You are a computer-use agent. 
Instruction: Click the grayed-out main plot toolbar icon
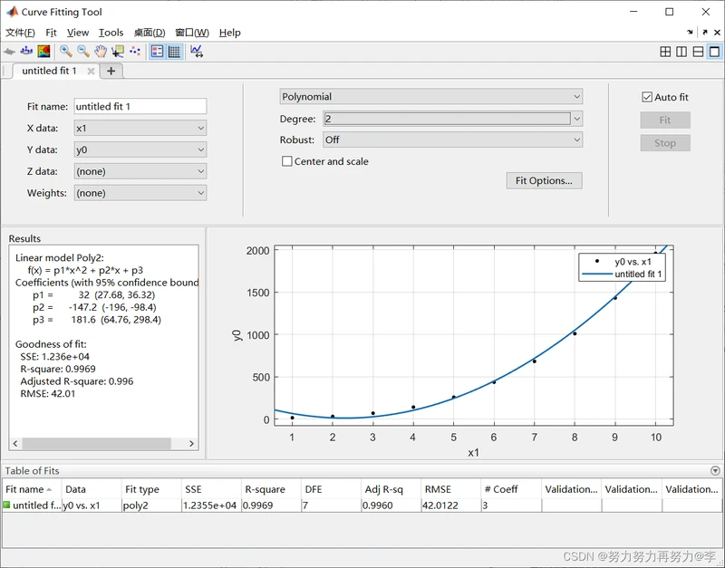(9, 52)
